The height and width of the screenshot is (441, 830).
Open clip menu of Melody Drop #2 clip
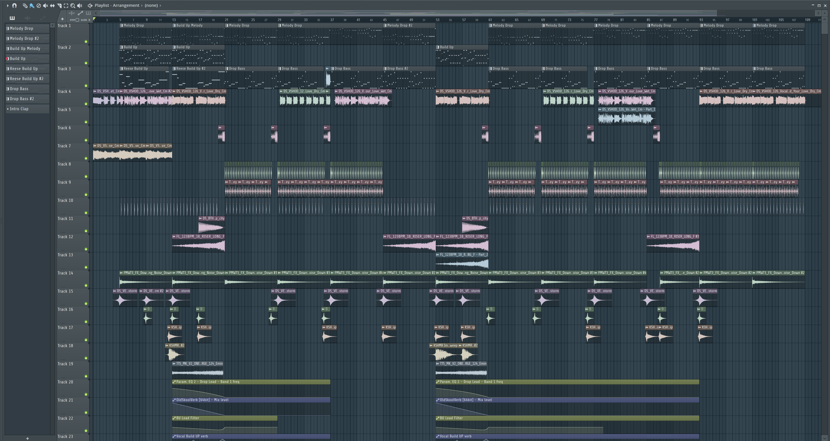[385, 25]
